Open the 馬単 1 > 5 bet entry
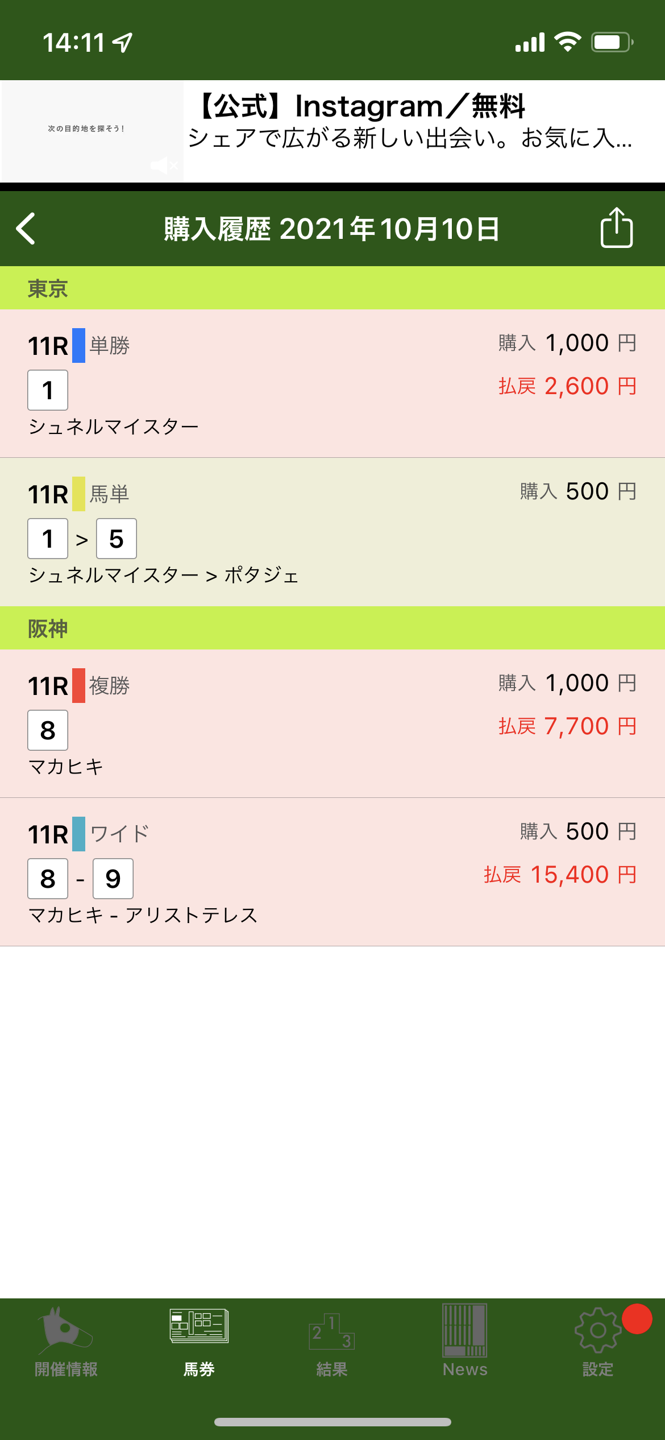The width and height of the screenshot is (665, 1440). 332,532
